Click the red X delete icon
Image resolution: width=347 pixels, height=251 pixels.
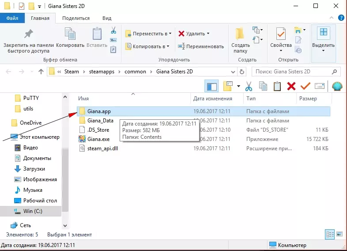click(x=291, y=86)
